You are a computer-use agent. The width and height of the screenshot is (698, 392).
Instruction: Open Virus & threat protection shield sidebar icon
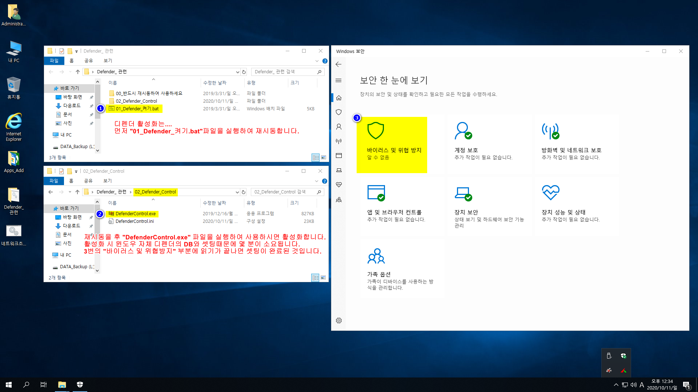coord(338,112)
